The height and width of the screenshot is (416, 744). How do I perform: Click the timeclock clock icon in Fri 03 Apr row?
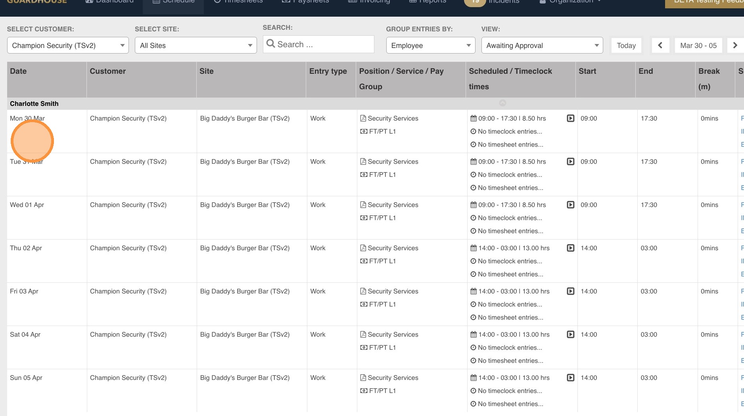point(473,304)
